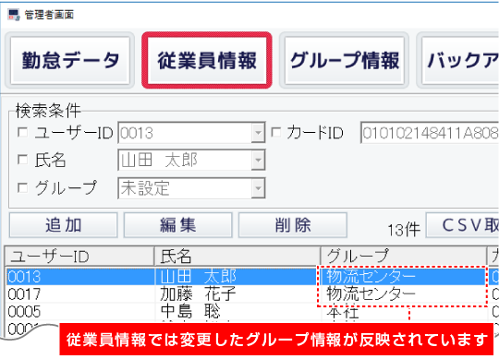The width and height of the screenshot is (499, 359).
Task: Click the カードID input field
Action: coord(430,133)
